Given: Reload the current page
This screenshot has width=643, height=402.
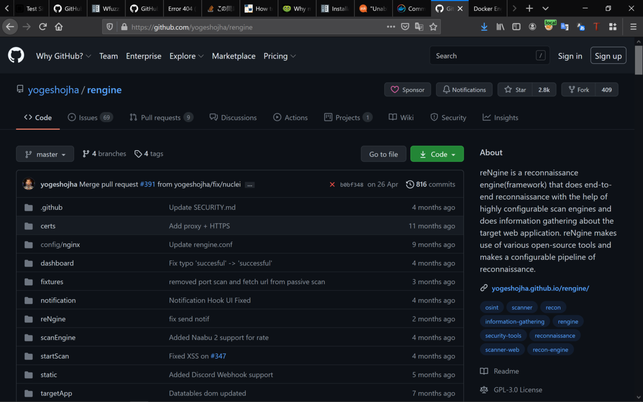Looking at the screenshot, I should [43, 27].
